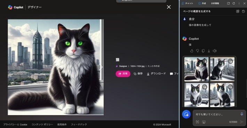The image size is (247, 128).
Task: Switch to the チャット tab in sidebar
Action: (x=187, y=3)
